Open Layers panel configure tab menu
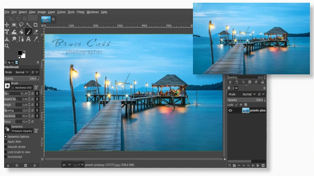The width and height of the screenshot is (314, 176). pyautogui.click(x=264, y=88)
